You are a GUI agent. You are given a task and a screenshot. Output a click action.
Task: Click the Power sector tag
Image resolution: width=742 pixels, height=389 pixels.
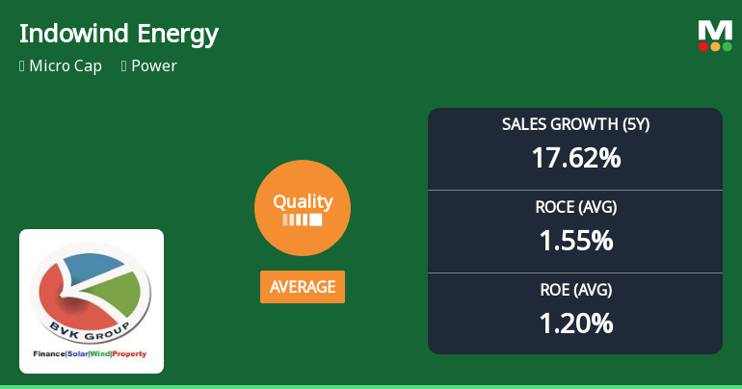pyautogui.click(x=149, y=65)
